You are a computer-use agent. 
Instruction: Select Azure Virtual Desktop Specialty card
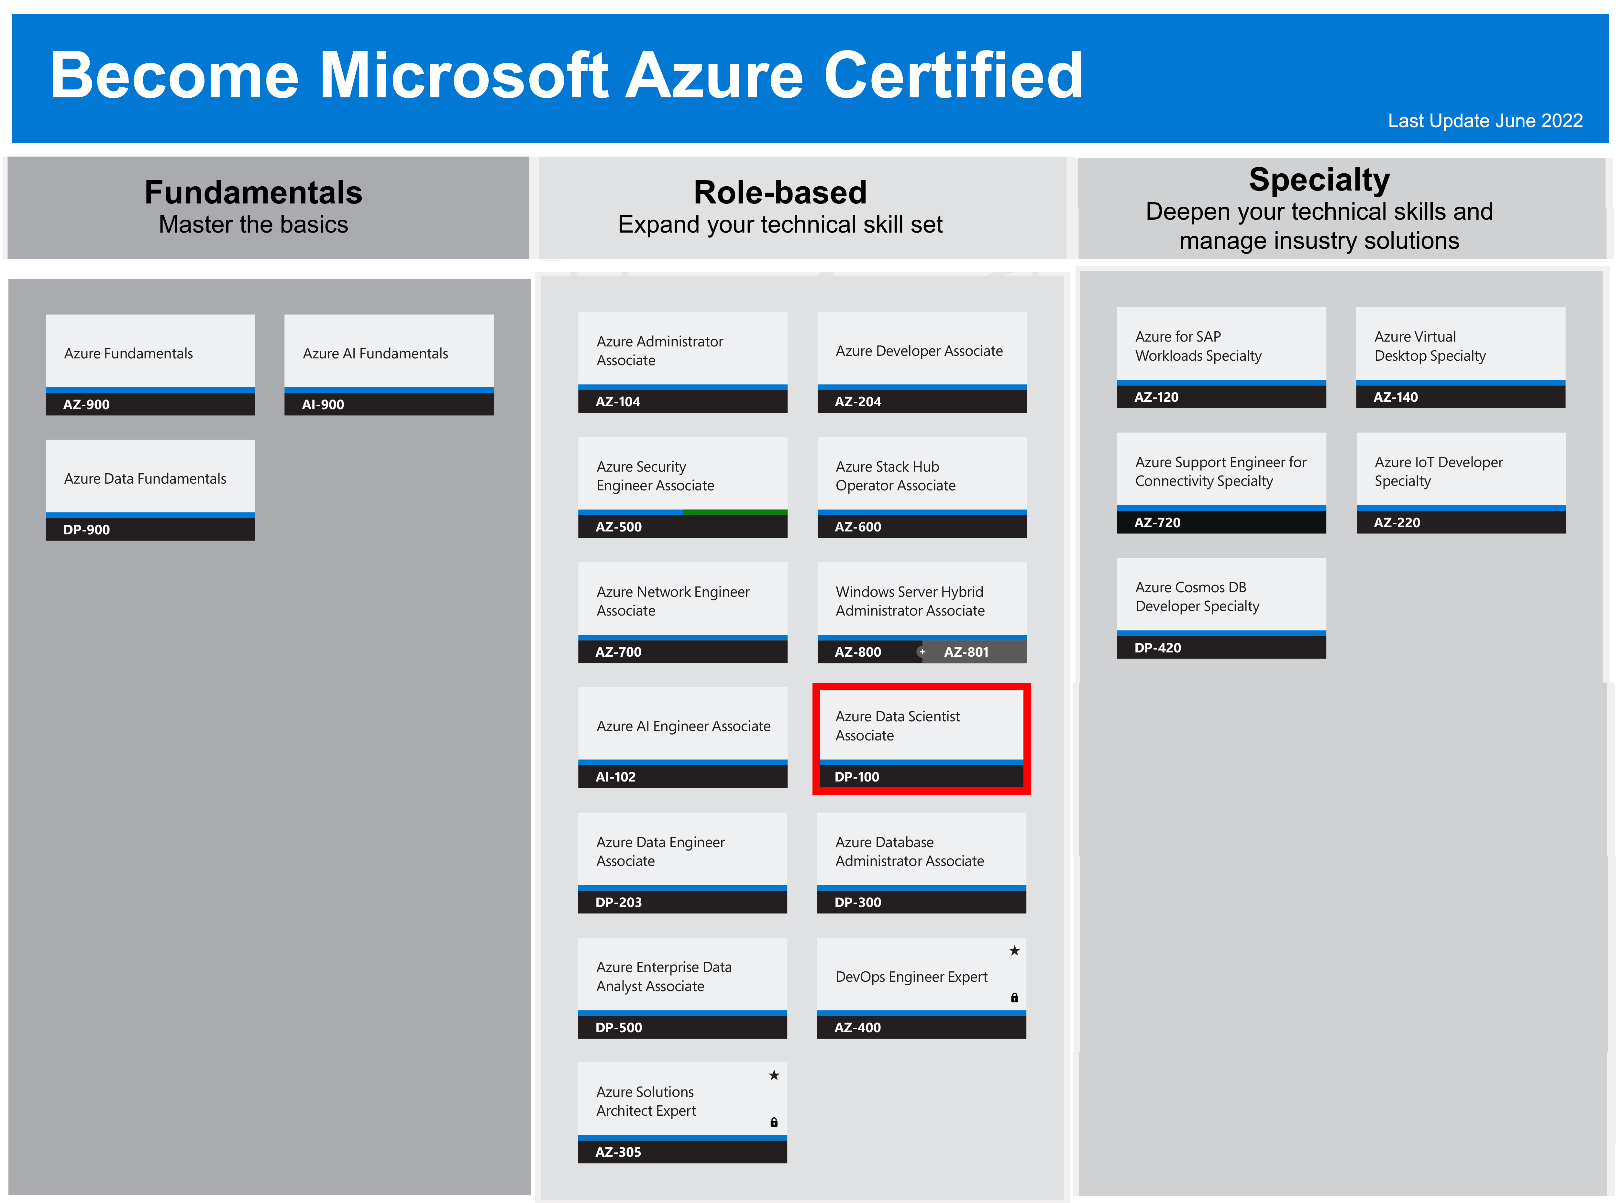pyautogui.click(x=1461, y=357)
